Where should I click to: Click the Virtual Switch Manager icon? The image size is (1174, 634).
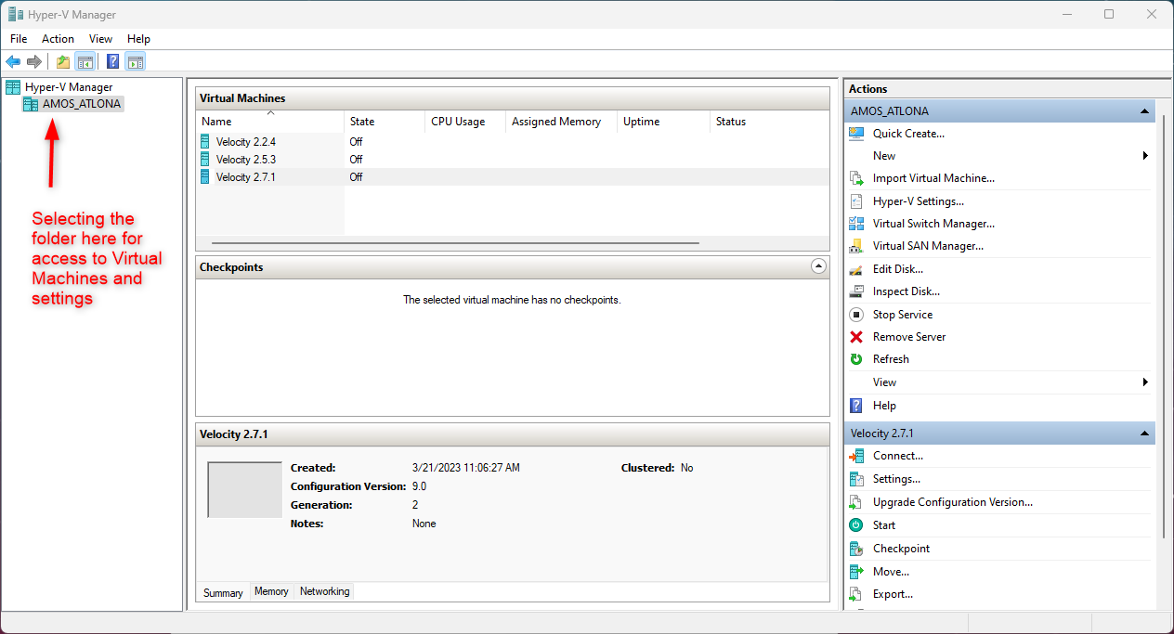(856, 224)
